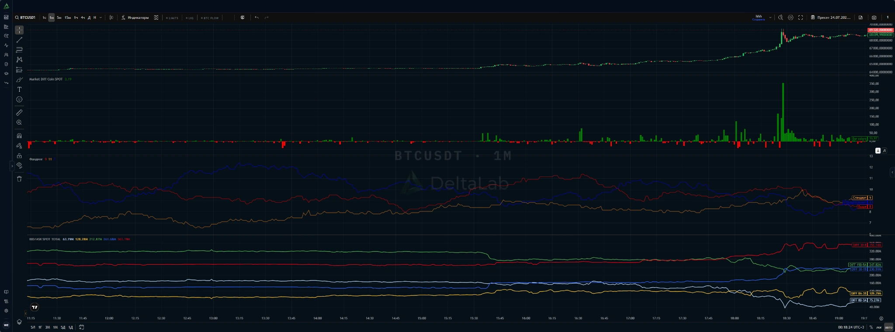
Task: Toggle lock all drawings
Action: 19,156
